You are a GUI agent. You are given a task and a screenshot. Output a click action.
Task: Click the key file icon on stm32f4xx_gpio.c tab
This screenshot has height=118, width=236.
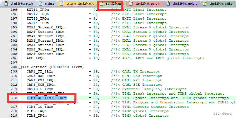coord(168,3)
